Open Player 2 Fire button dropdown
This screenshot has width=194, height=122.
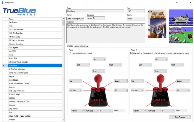click(x=138, y=81)
